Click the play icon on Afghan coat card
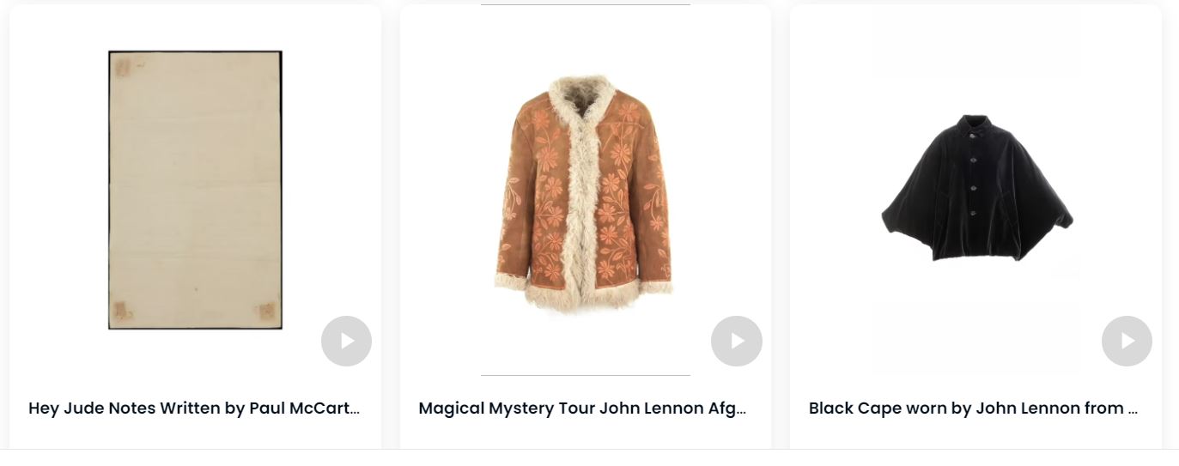Screen dimensions: 1179x466 point(737,341)
